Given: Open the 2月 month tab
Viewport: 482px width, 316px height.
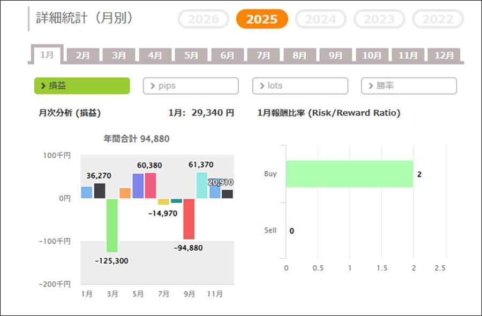Looking at the screenshot, I should pyautogui.click(x=83, y=55).
